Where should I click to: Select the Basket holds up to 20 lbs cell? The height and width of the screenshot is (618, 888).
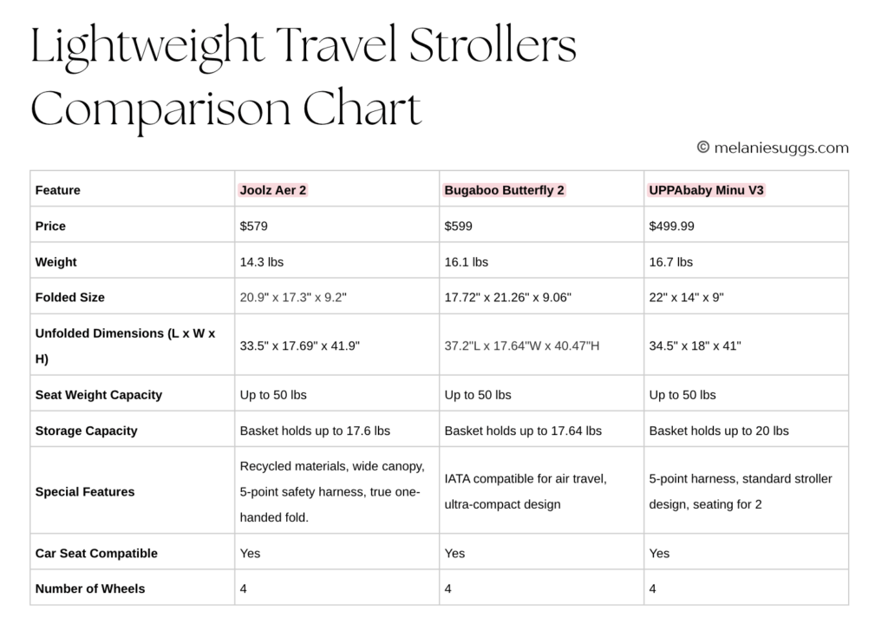tap(719, 431)
